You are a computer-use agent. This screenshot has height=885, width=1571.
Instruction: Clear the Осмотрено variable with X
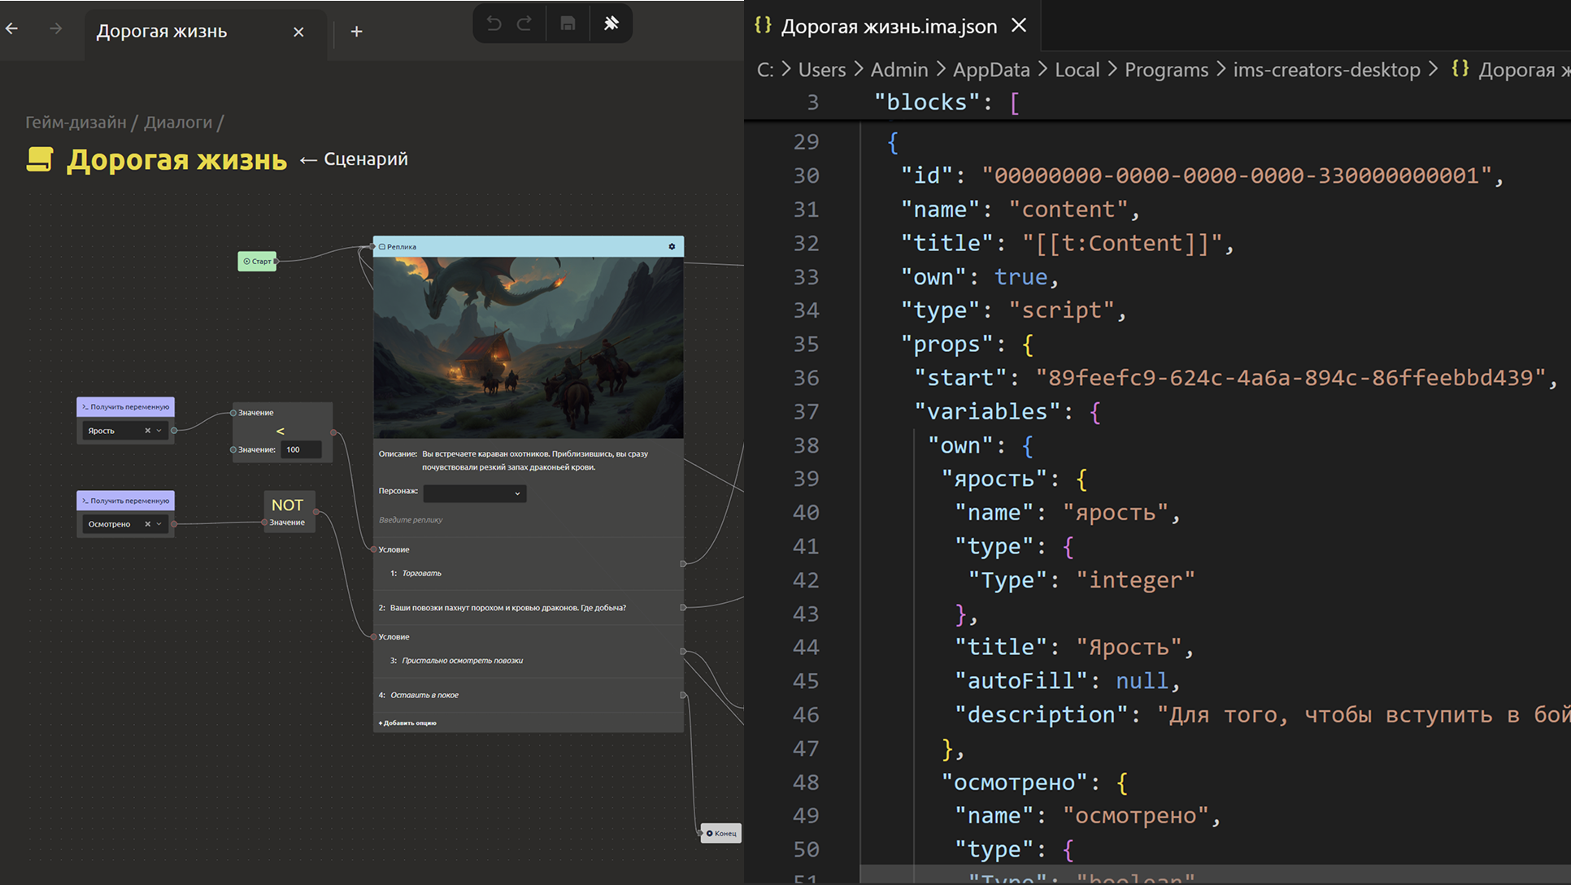pos(147,524)
